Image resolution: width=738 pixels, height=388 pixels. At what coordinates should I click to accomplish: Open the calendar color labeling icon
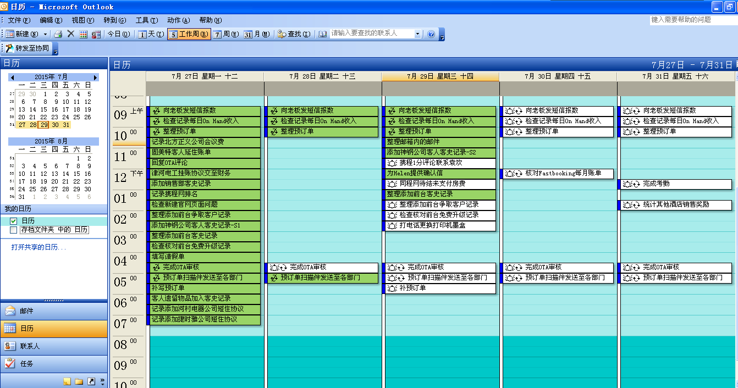click(x=83, y=34)
